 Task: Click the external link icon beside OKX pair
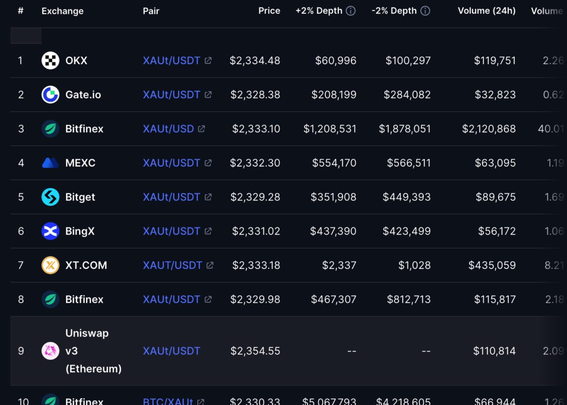208,60
